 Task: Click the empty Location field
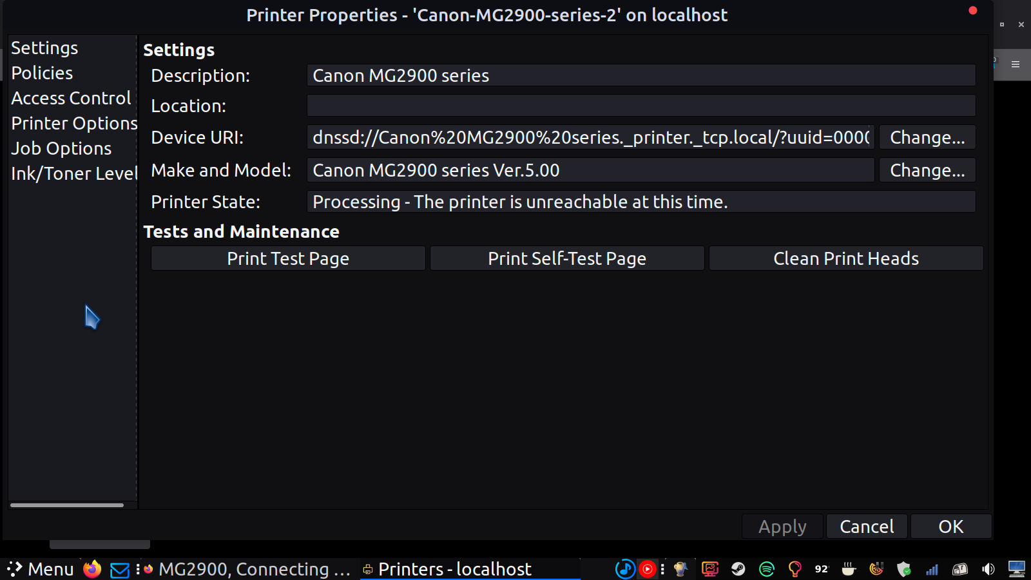pos(641,106)
